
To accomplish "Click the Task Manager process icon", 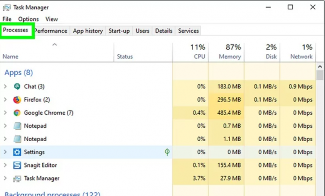I will pos(17,178).
